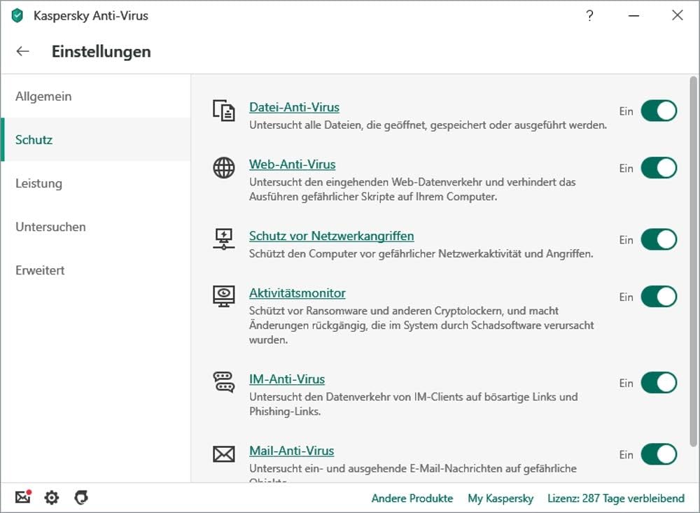Turn off the Datei-Anti-Virus toggle

[x=659, y=111]
